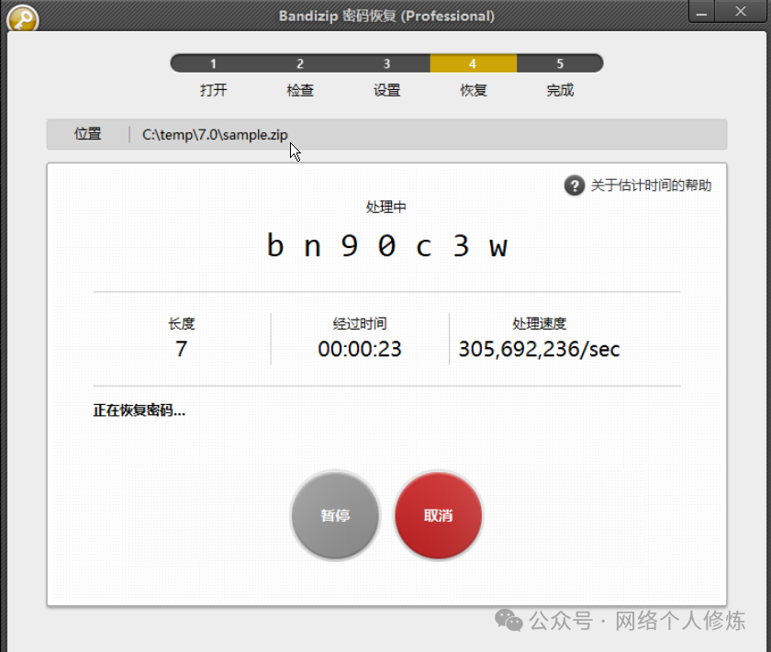The height and width of the screenshot is (652, 771).
Task: Click the highlighted step 4 segment
Action: click(x=473, y=63)
